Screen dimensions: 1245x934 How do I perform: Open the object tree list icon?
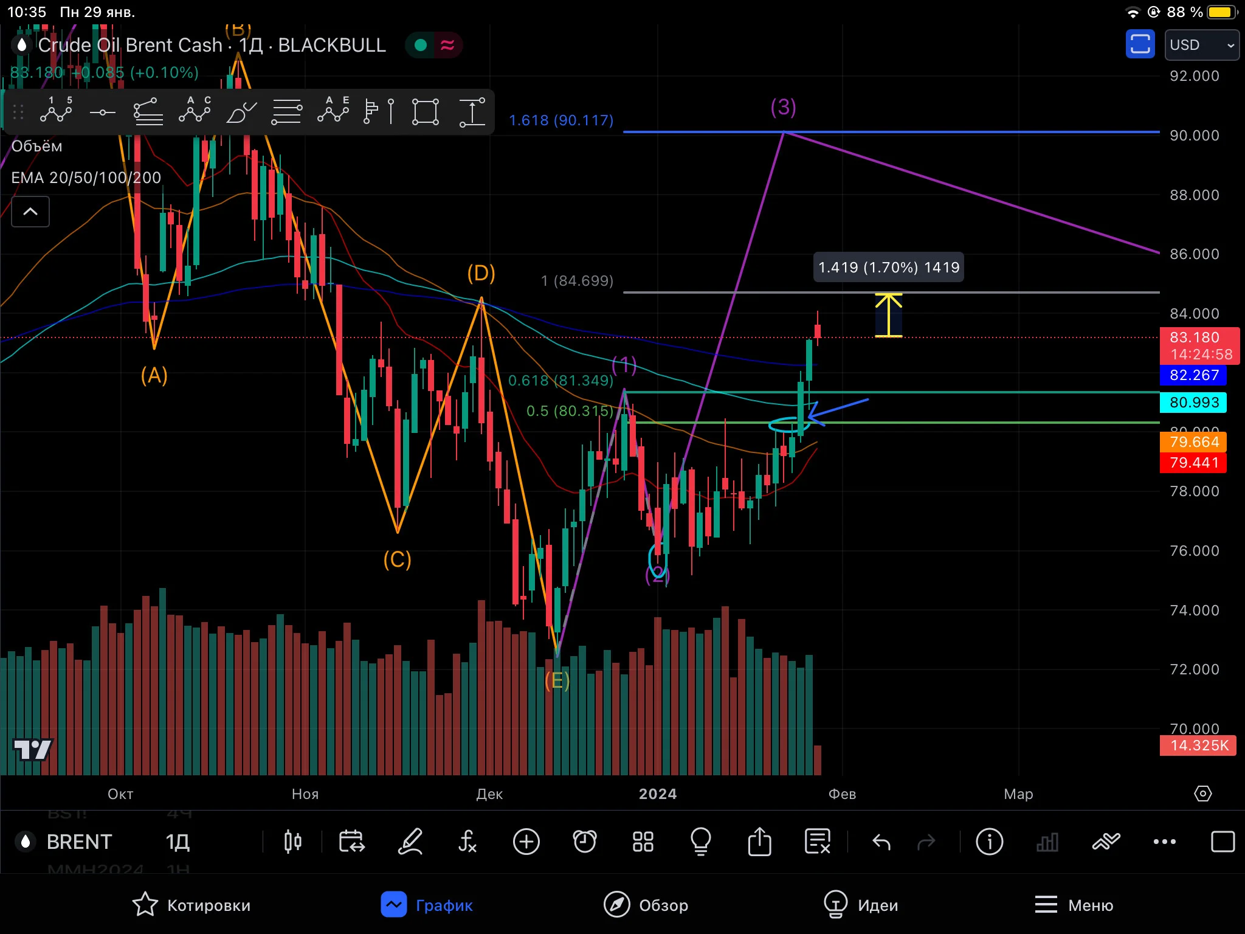click(x=818, y=842)
